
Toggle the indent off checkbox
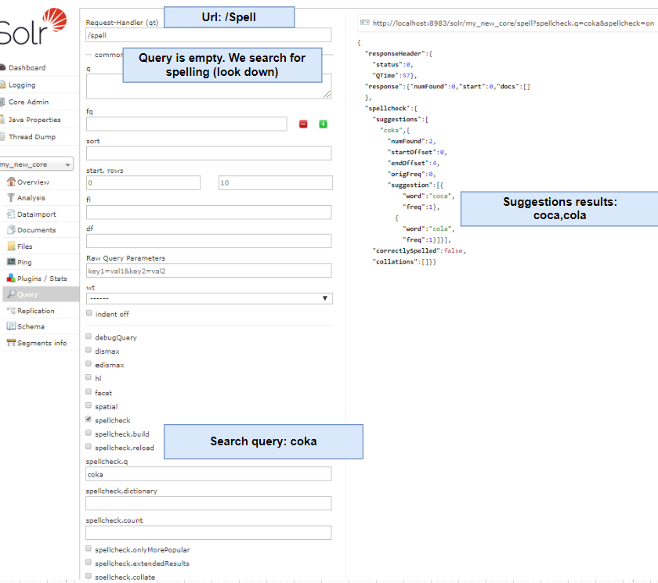pos(89,313)
